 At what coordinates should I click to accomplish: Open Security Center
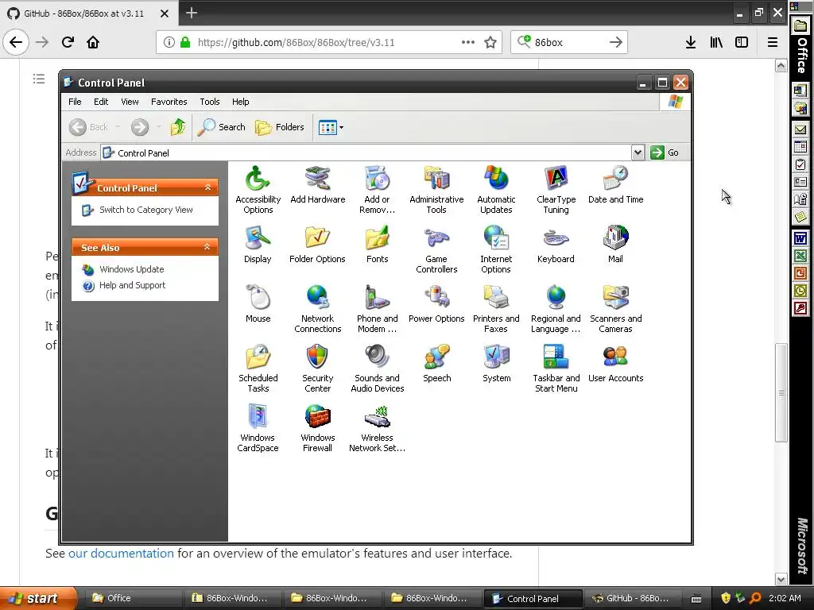point(317,369)
